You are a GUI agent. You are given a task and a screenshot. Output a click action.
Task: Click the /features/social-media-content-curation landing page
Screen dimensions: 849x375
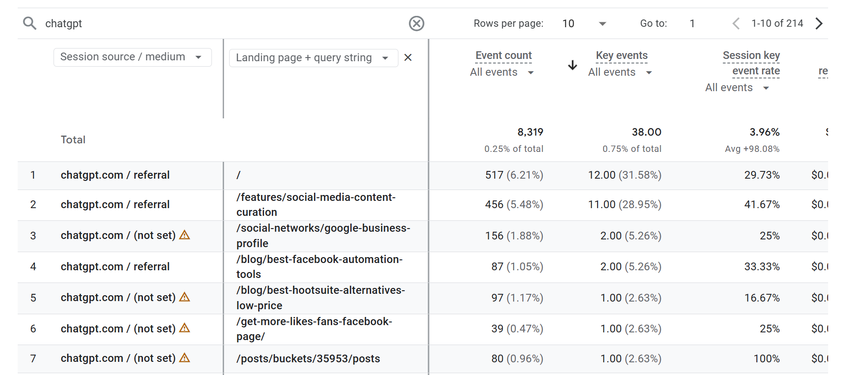[316, 205]
